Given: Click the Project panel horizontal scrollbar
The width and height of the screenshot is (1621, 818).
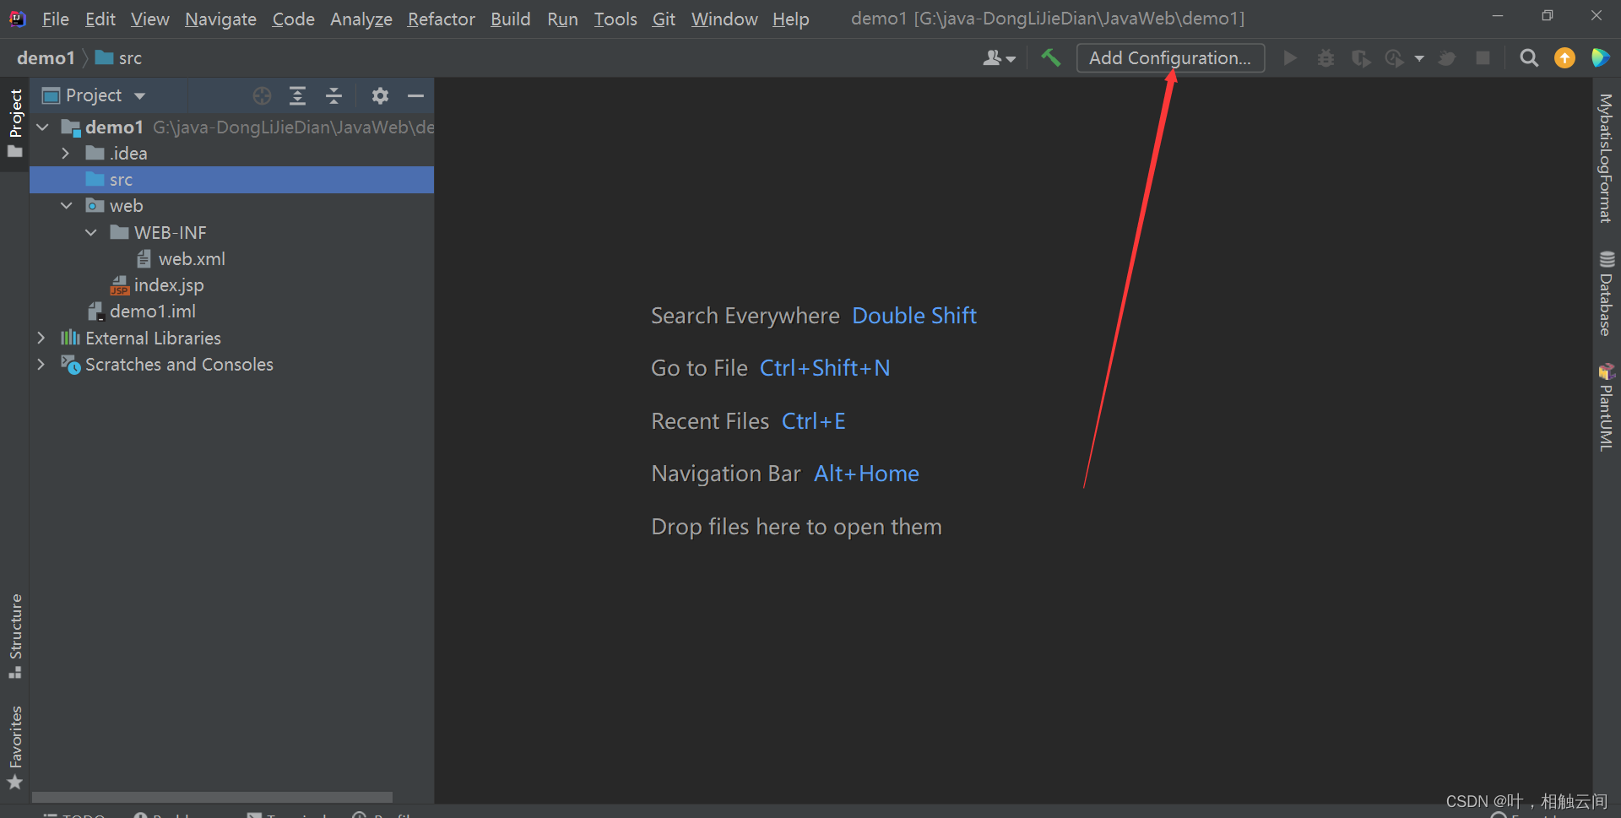Looking at the screenshot, I should point(212,797).
